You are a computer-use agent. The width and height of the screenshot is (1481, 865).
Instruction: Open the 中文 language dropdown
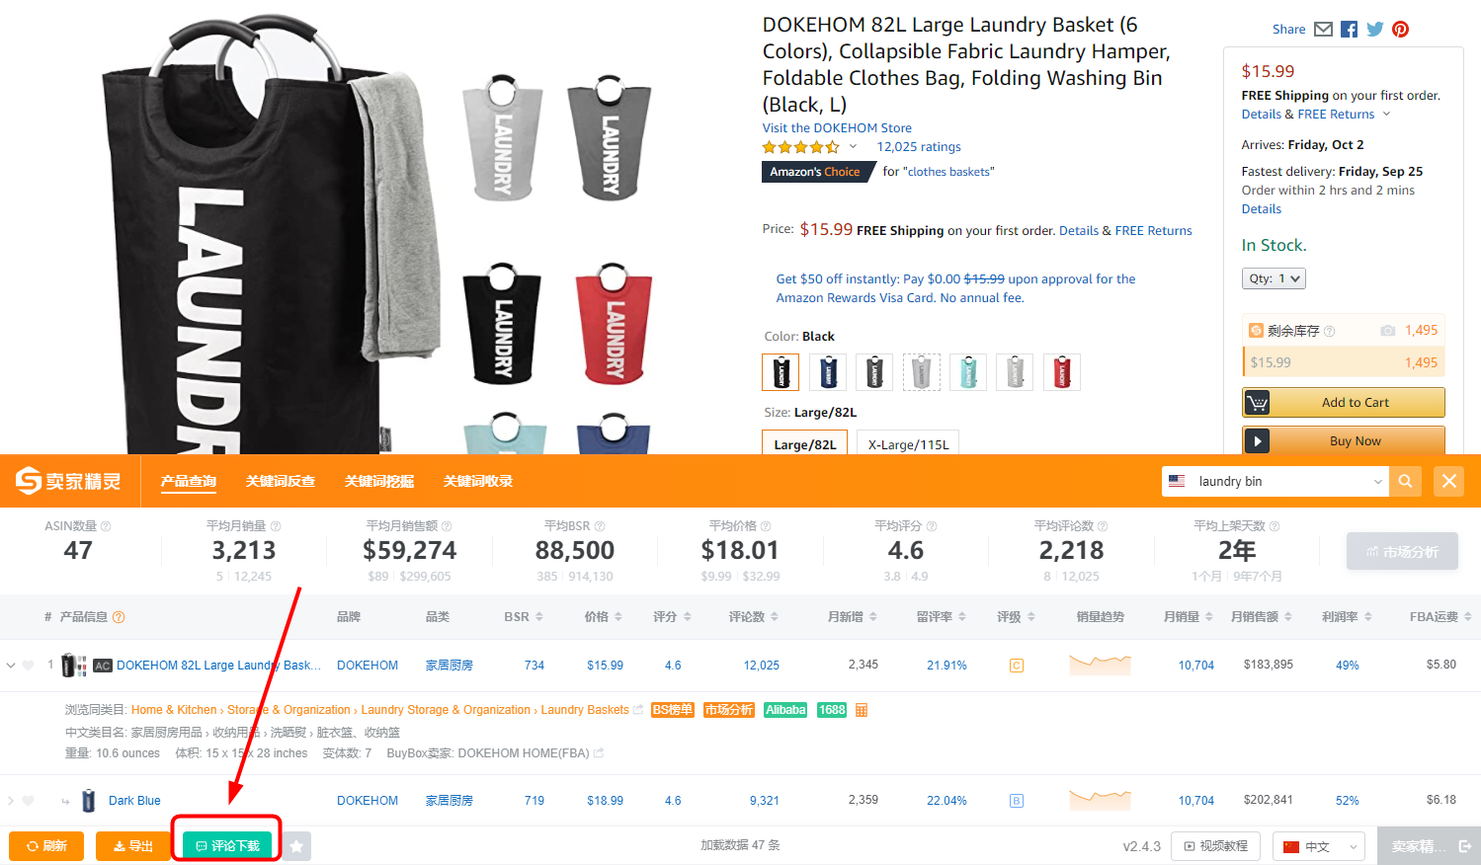pos(1322,846)
